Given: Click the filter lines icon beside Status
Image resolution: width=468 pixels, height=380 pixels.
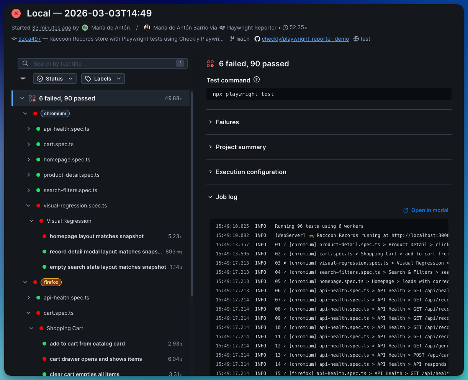Looking at the screenshot, I should point(23,79).
